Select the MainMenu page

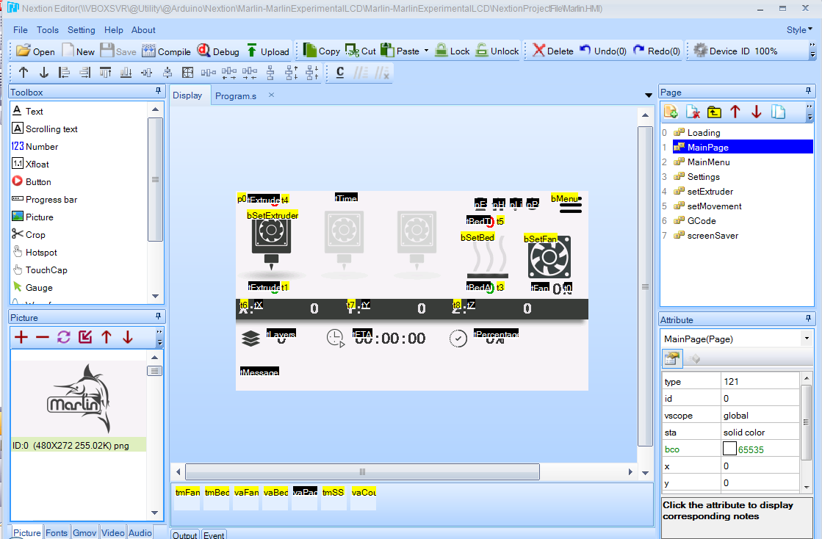pos(708,162)
